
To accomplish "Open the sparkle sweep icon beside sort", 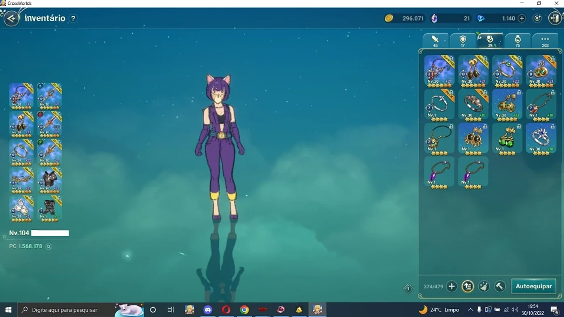I will [484, 286].
